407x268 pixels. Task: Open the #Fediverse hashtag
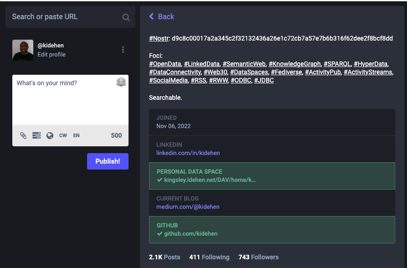(x=287, y=72)
